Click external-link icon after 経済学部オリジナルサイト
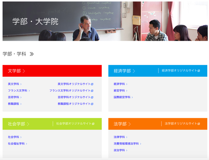This screenshot has height=160, width=209. point(199,71)
